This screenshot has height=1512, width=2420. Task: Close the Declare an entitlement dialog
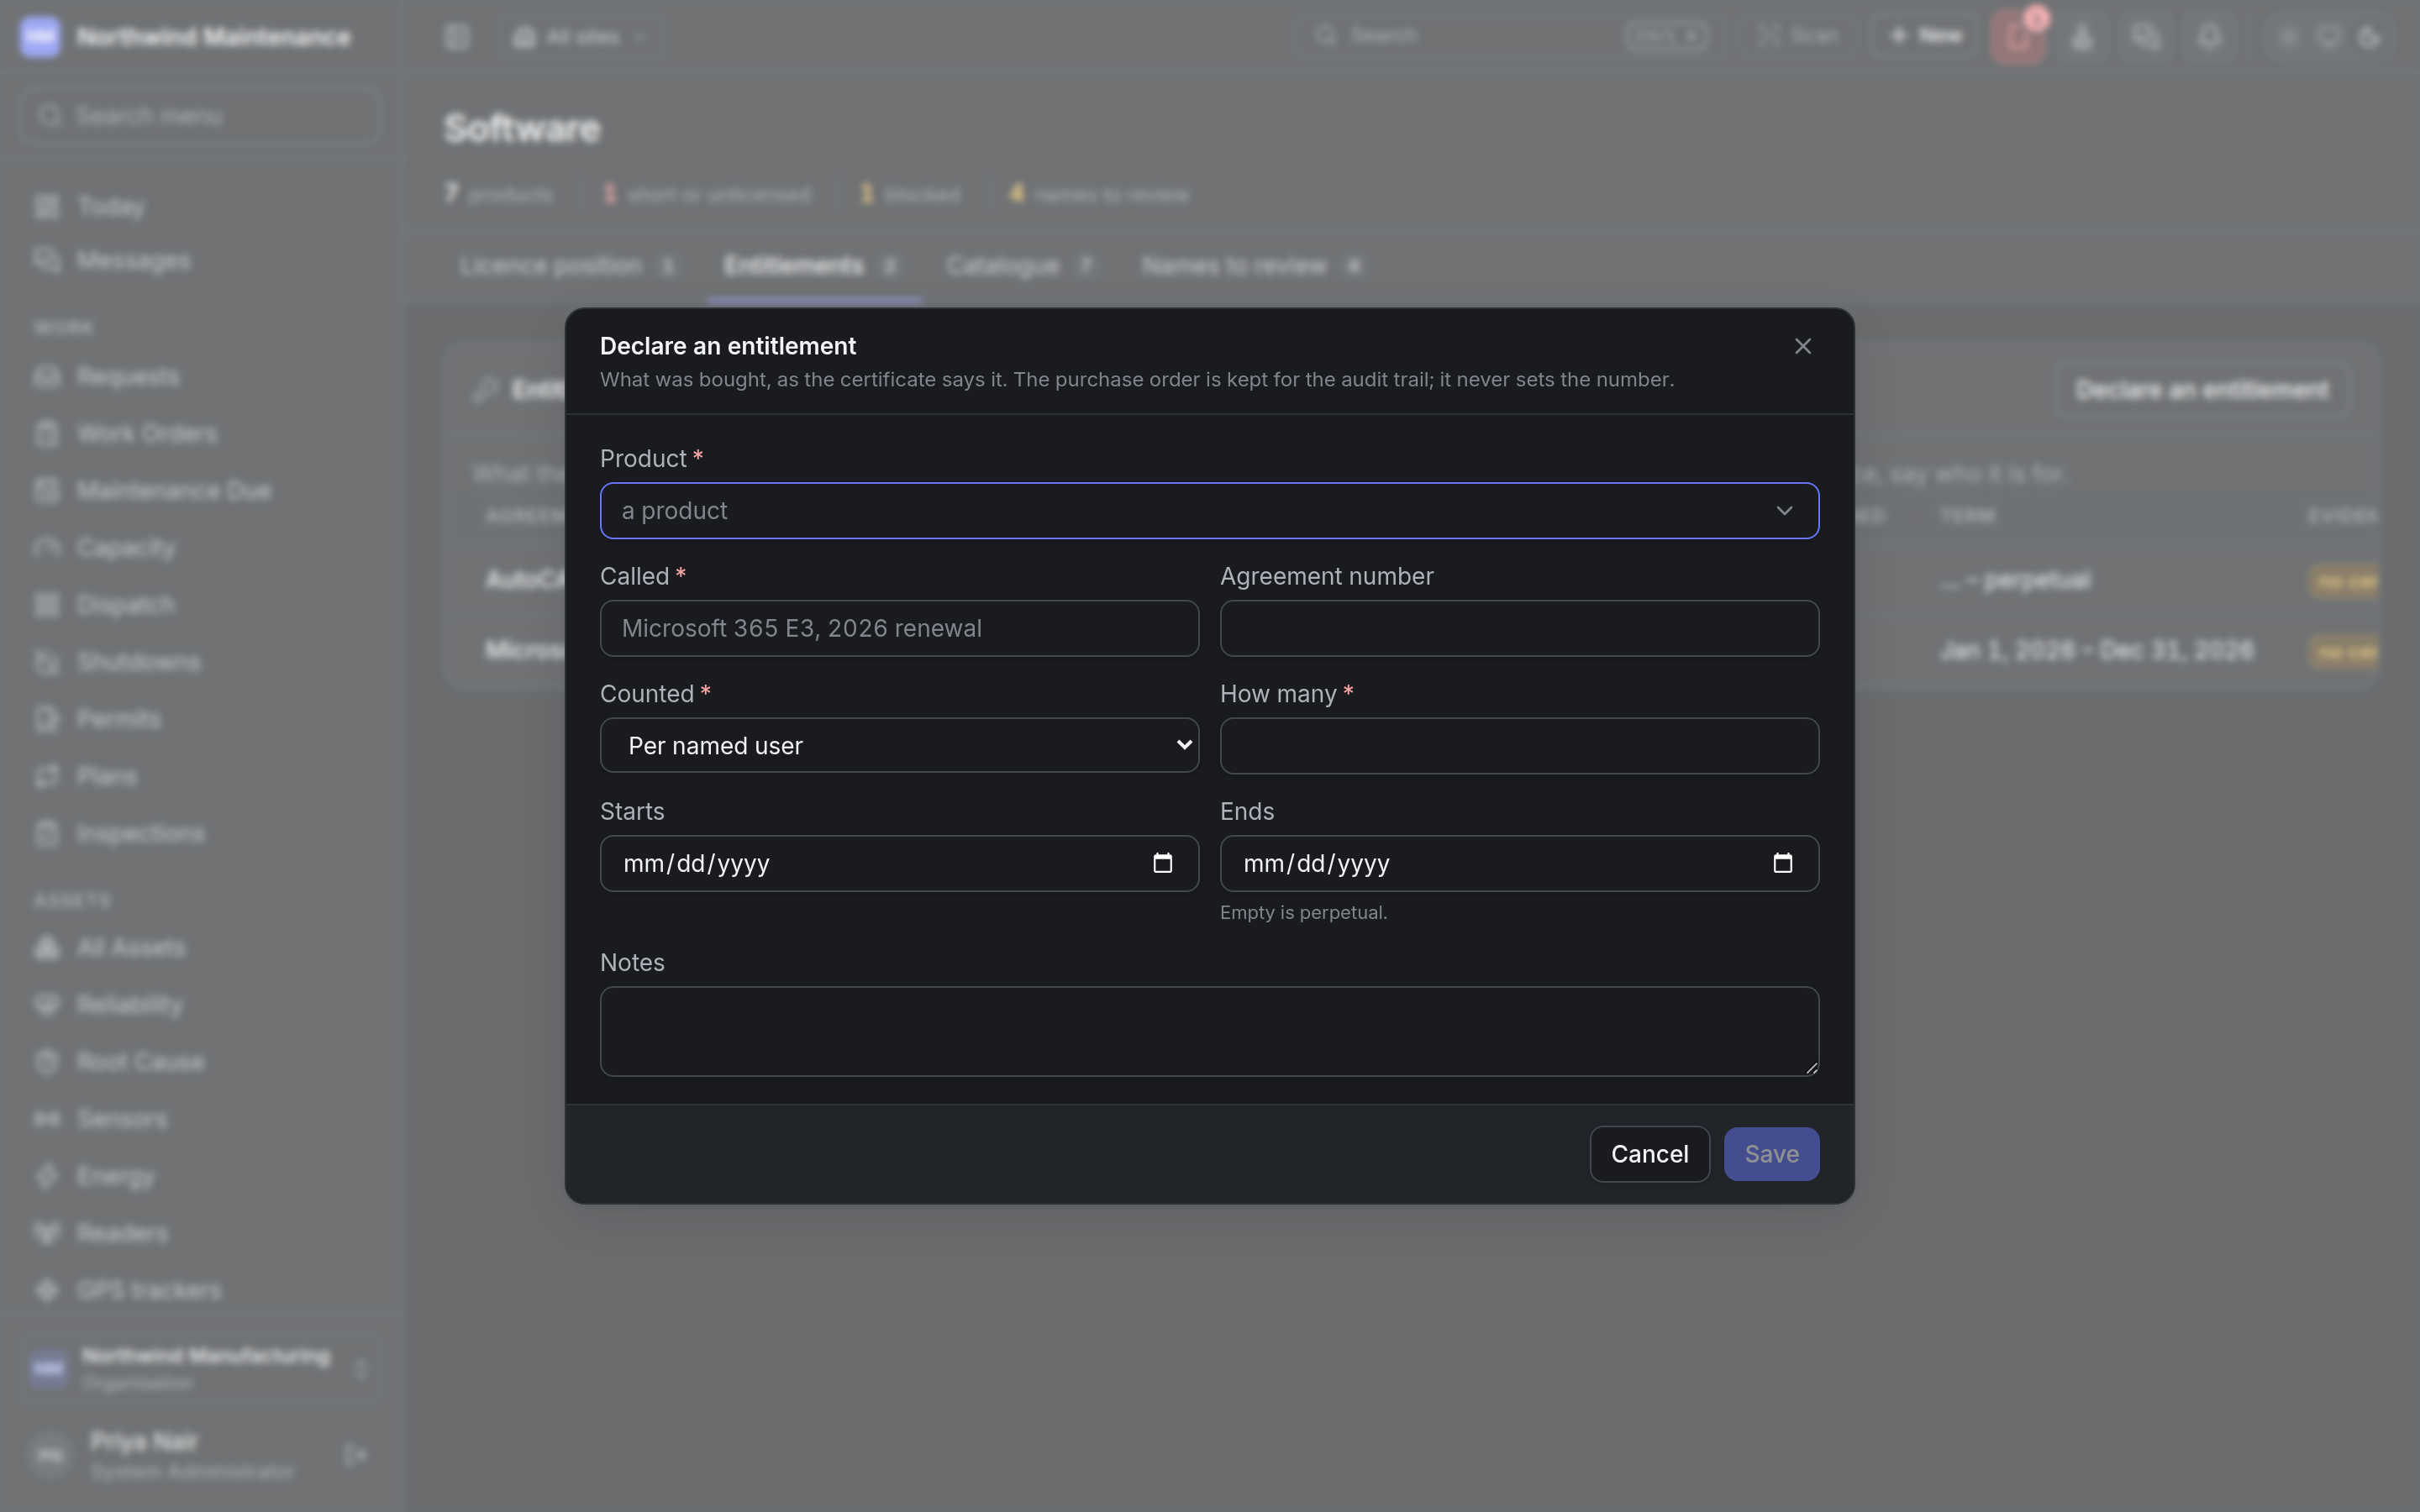[x=1802, y=346]
